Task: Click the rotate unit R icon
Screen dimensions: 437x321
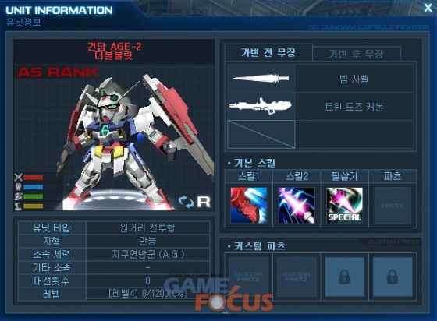Action: click(x=194, y=202)
